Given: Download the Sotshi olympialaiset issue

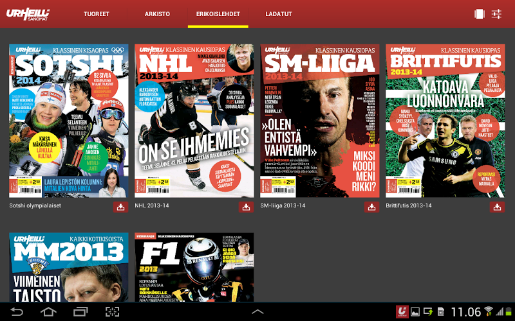Looking at the screenshot, I should pyautogui.click(x=120, y=207).
